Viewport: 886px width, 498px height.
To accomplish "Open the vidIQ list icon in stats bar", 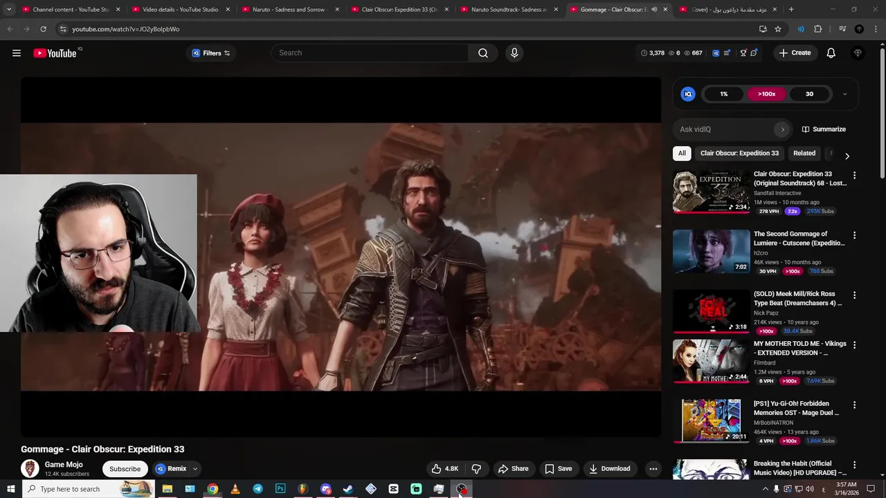I will 726,53.
